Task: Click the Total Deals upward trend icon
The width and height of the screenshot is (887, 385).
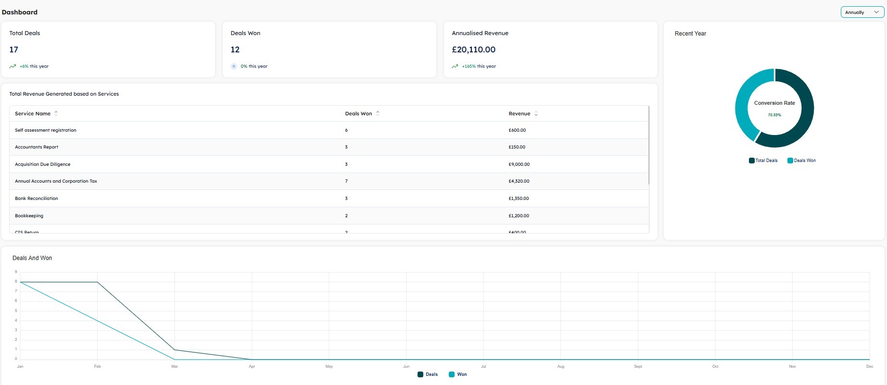Action: (x=13, y=66)
